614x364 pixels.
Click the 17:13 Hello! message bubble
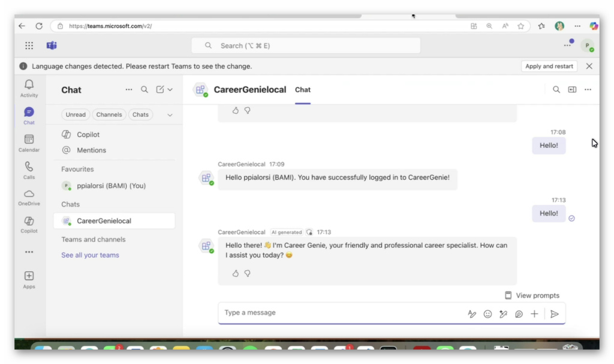pyautogui.click(x=549, y=214)
